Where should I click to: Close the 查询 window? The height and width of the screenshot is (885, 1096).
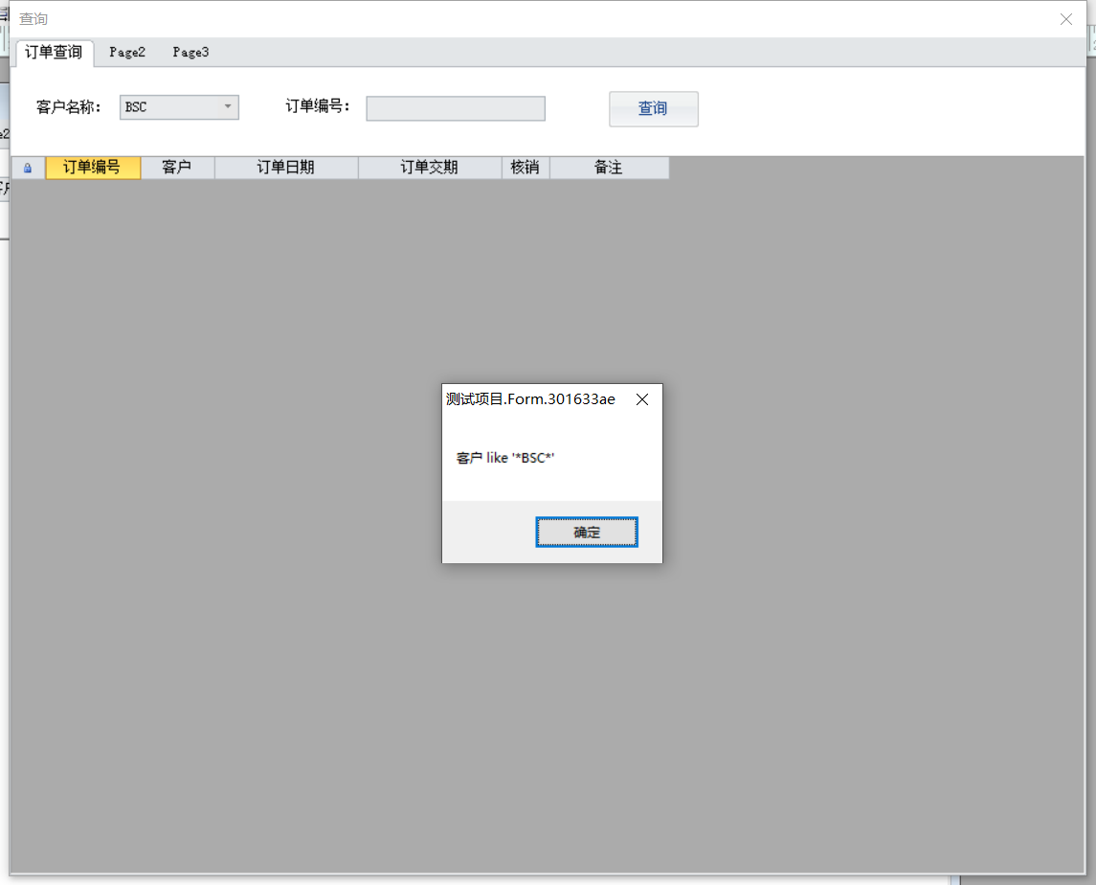click(x=1066, y=19)
